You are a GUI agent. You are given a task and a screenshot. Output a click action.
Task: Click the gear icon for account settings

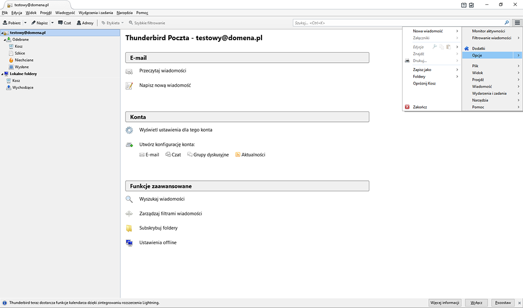[129, 130]
